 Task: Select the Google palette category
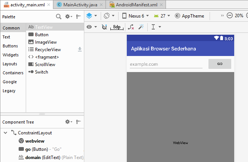13,82
